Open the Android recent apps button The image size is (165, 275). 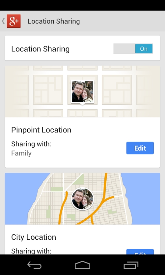(131, 265)
